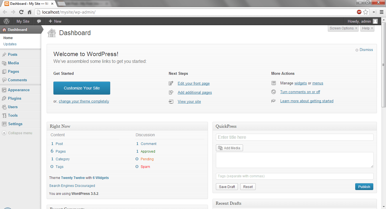The image size is (386, 209).
Task: Focus the Enter title here field
Action: pos(295,137)
